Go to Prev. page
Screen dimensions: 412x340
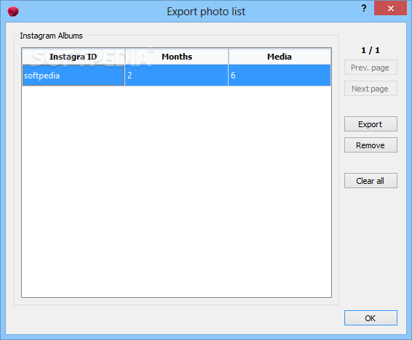click(371, 68)
